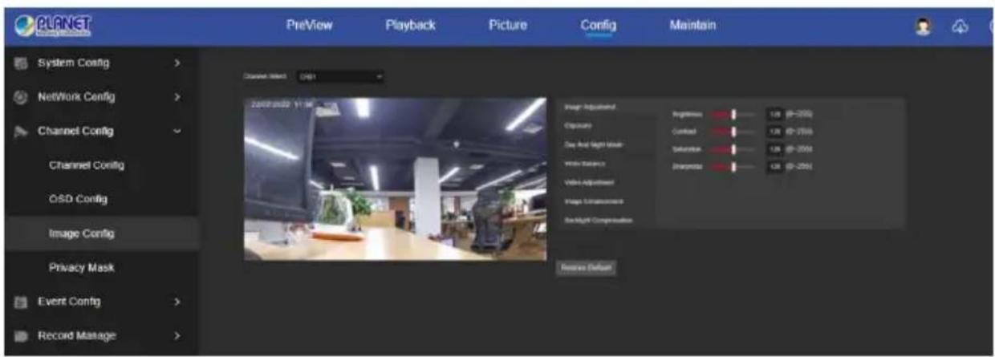995x357 pixels.
Task: Open Backlight Compensation settings
Action: click(x=599, y=220)
